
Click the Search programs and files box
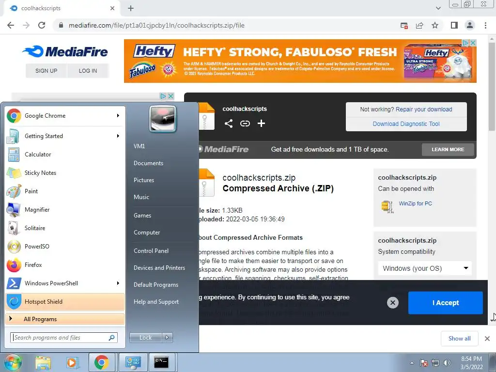64,338
